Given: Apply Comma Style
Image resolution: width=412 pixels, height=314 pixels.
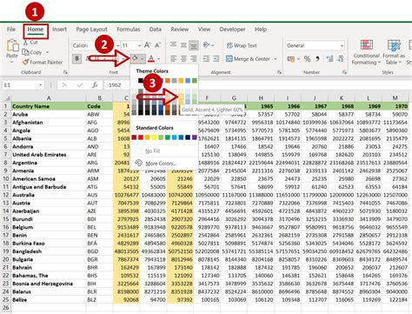Looking at the screenshot, I should (318, 59).
